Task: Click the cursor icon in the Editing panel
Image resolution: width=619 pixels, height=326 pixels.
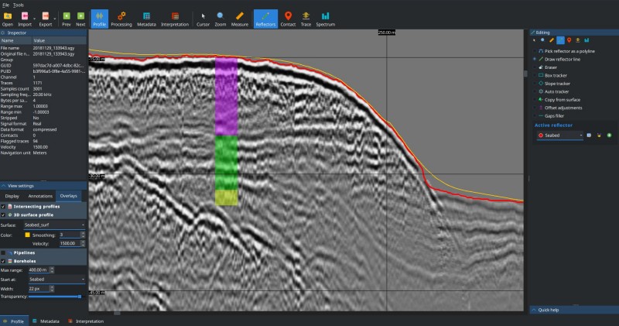Action: pyautogui.click(x=535, y=40)
